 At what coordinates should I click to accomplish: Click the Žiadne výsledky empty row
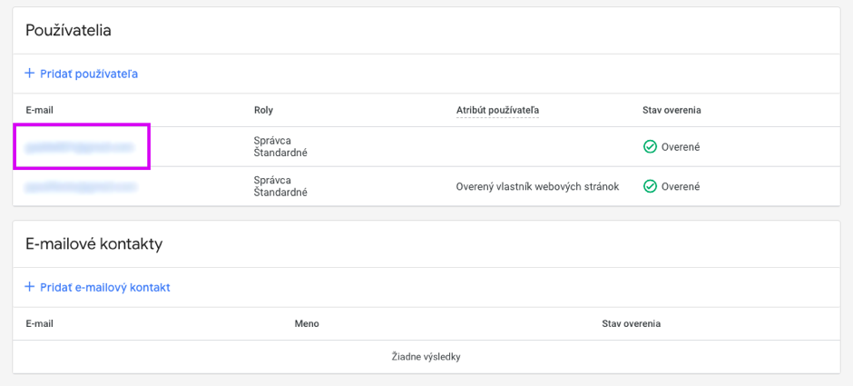(x=426, y=357)
